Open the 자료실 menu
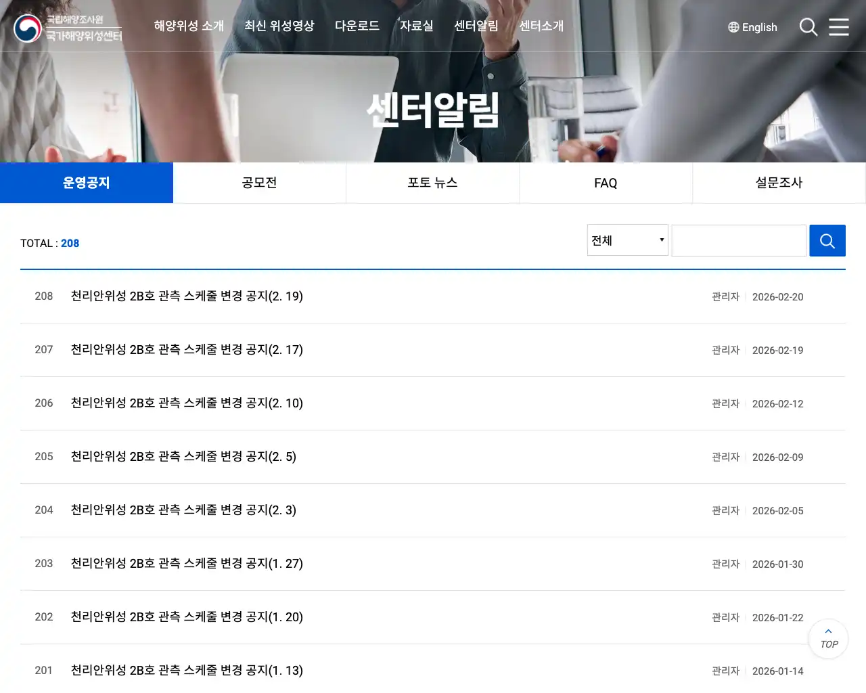This screenshot has height=693, width=866. [x=417, y=26]
